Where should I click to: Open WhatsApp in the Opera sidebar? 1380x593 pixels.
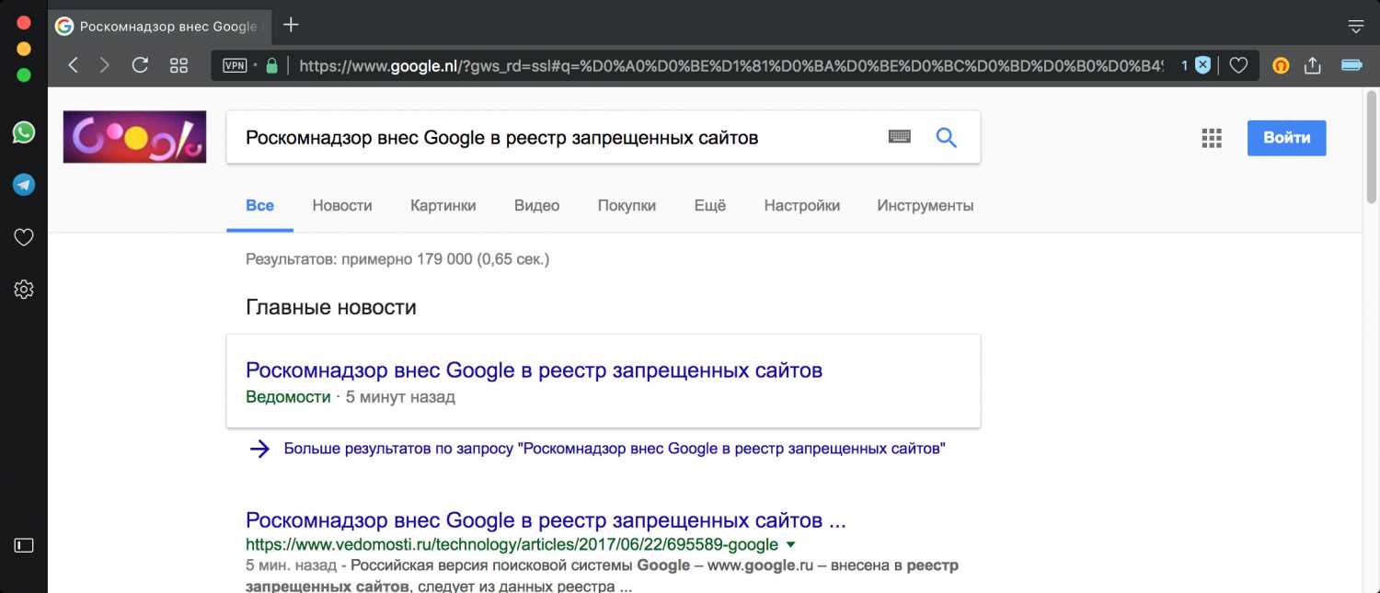24,132
